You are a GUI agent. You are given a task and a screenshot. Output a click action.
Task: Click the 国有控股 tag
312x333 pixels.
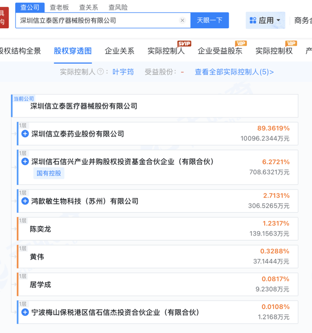[x=49, y=173]
